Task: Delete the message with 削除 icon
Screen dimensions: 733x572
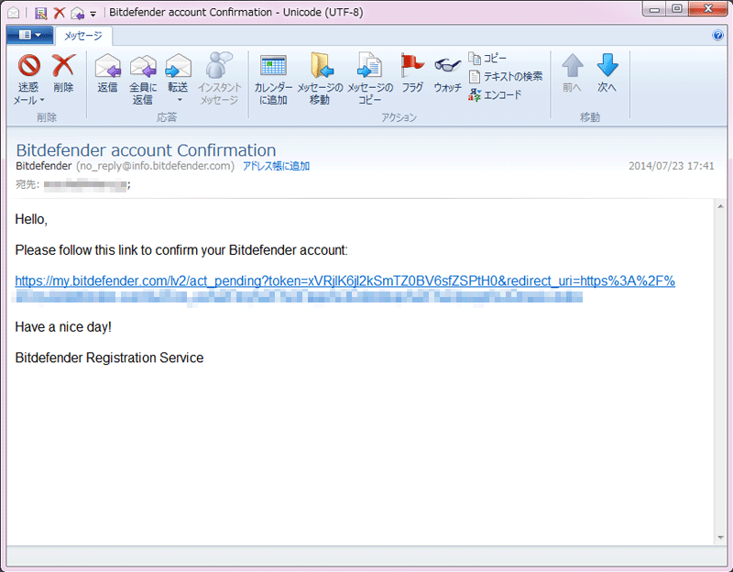Action: click(63, 65)
